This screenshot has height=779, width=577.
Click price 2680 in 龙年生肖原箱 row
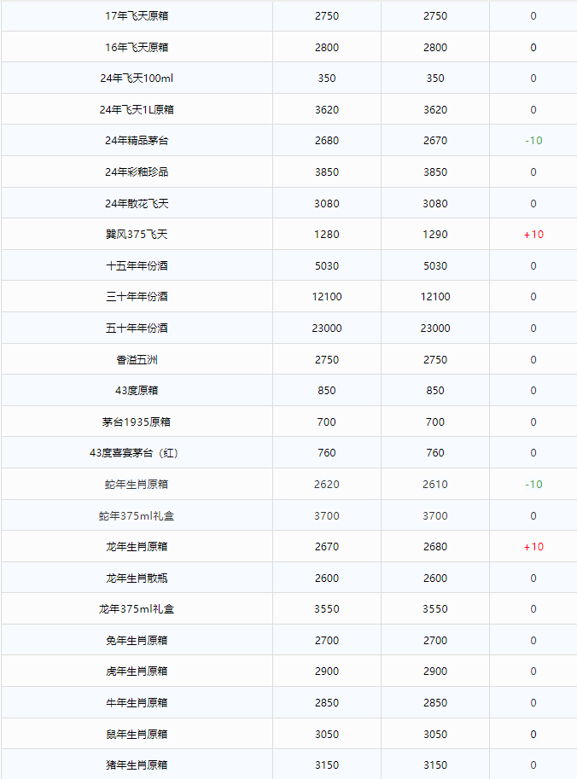[435, 546]
